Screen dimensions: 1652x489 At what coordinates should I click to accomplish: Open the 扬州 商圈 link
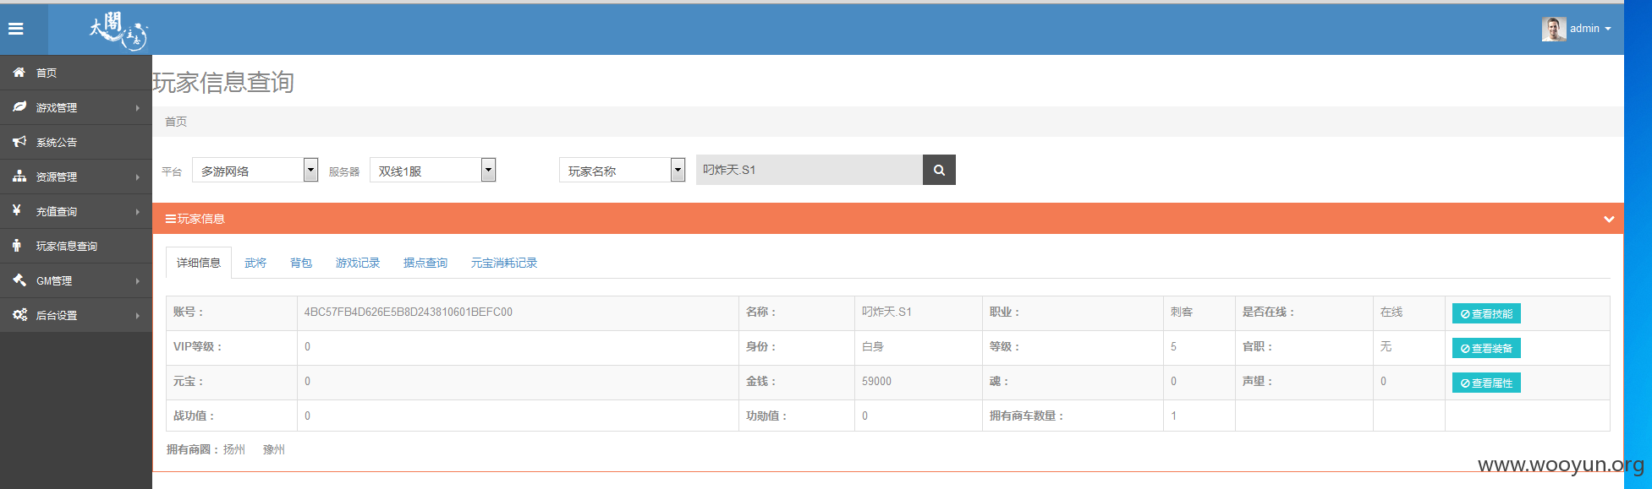pos(234,449)
